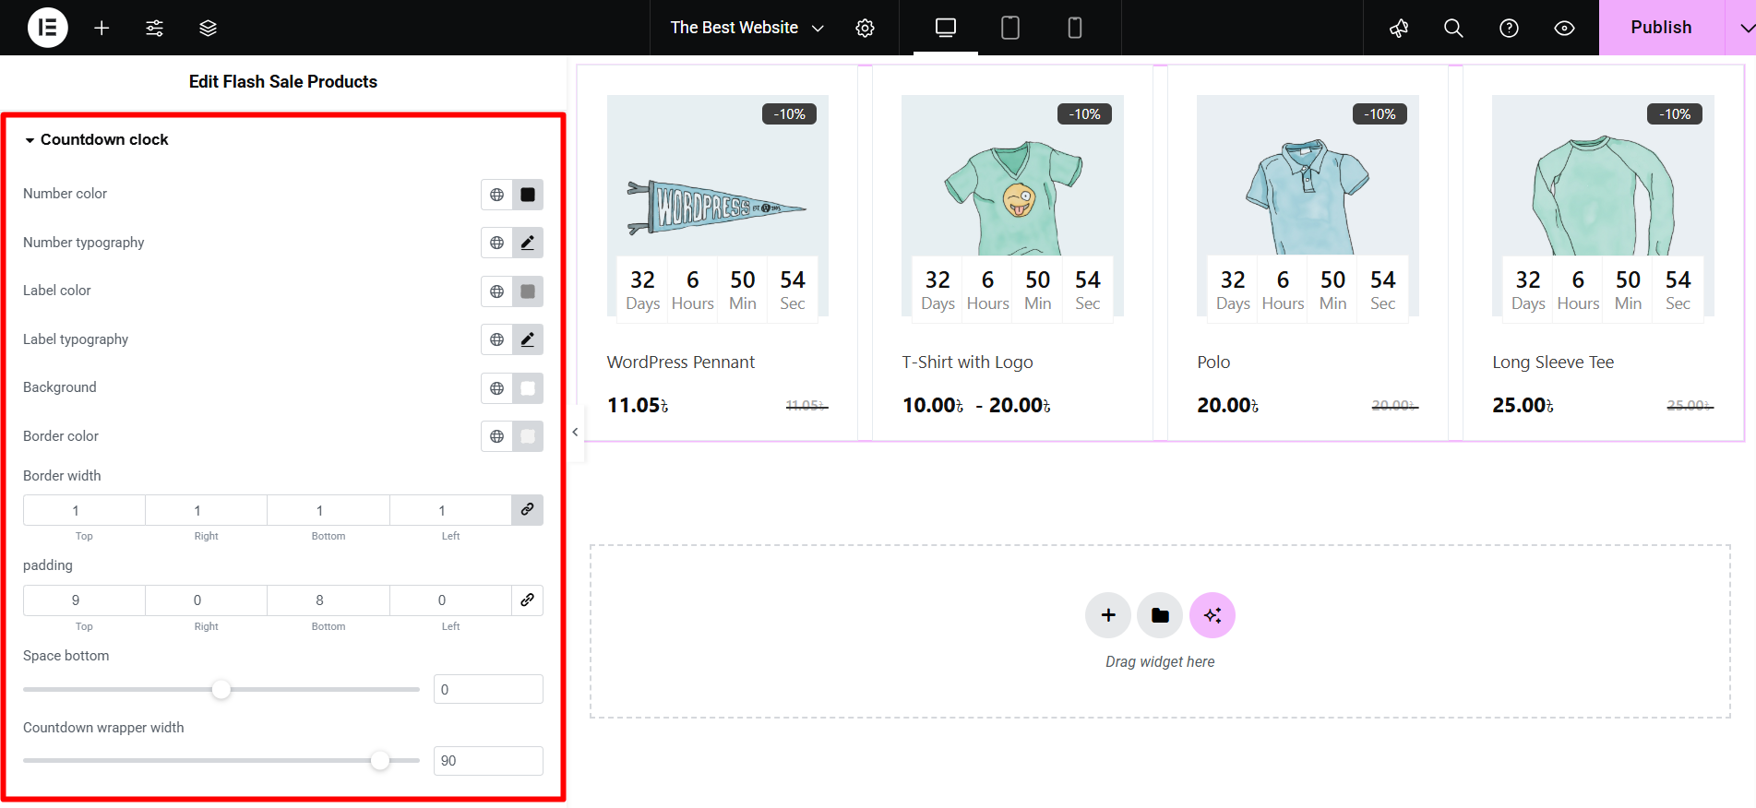Click the Publish button
The image size is (1756, 808).
click(x=1660, y=28)
